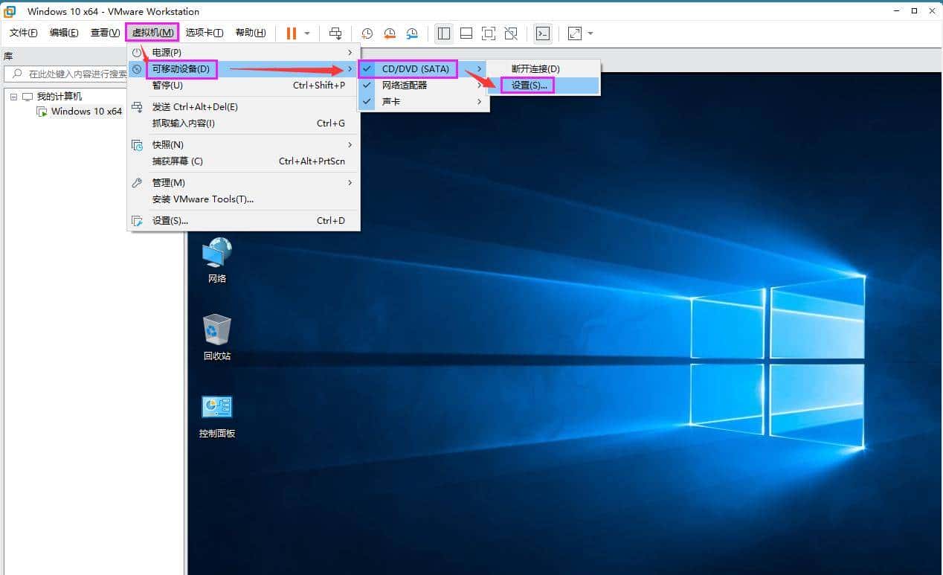Click 断开连接(D) in the submenu
Image resolution: width=943 pixels, height=575 pixels.
(x=544, y=69)
